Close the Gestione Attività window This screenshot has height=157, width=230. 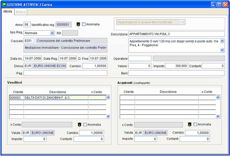(x=225, y=4)
